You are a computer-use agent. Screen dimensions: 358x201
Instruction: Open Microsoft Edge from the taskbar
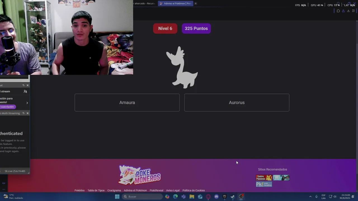coord(175,197)
